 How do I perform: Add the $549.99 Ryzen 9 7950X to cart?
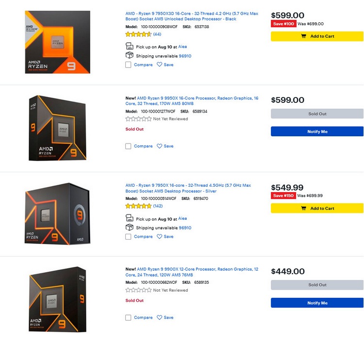(x=317, y=209)
